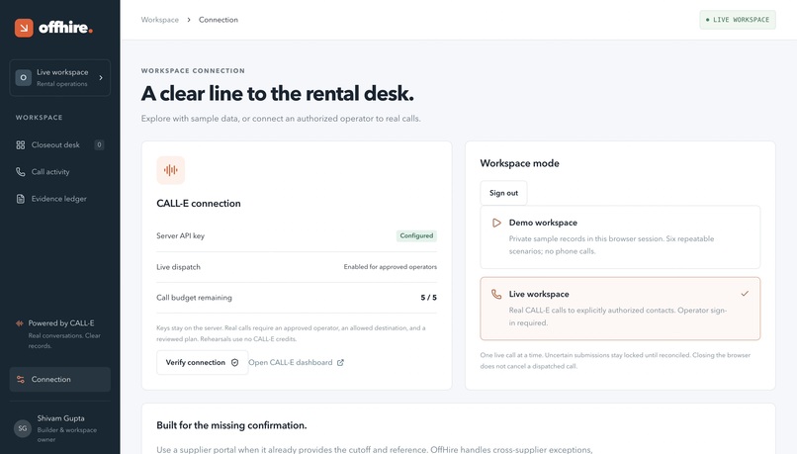
Task: Click the Server API key label
Action: pos(180,235)
